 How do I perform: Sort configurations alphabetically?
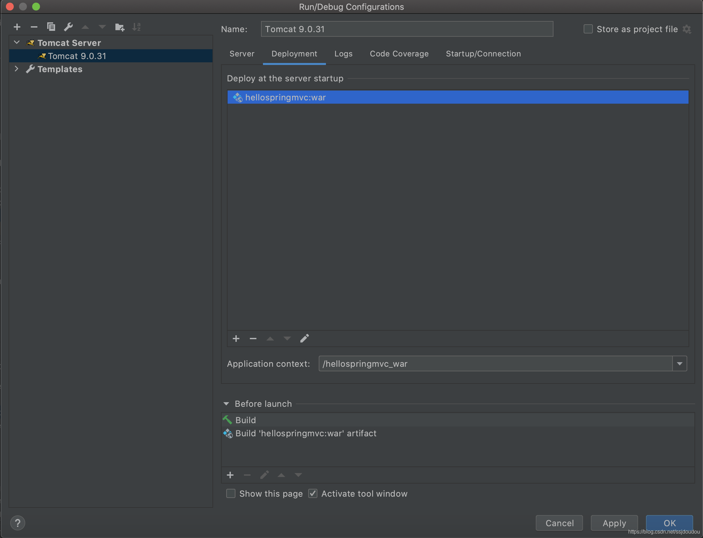click(x=136, y=27)
